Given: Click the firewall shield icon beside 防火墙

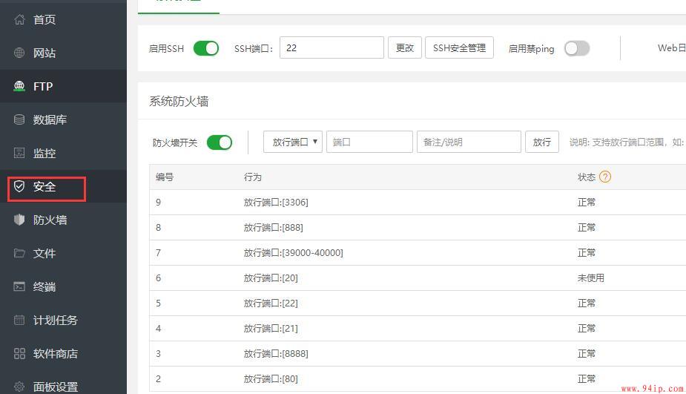Looking at the screenshot, I should [x=19, y=220].
